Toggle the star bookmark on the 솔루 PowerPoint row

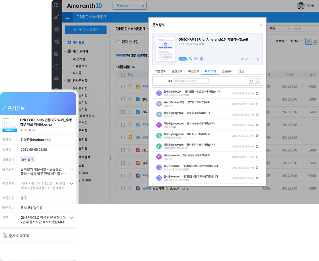pos(130,163)
